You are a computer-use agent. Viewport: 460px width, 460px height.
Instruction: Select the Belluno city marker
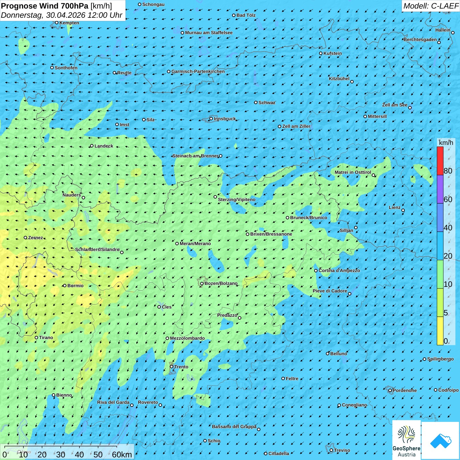coord(327,354)
